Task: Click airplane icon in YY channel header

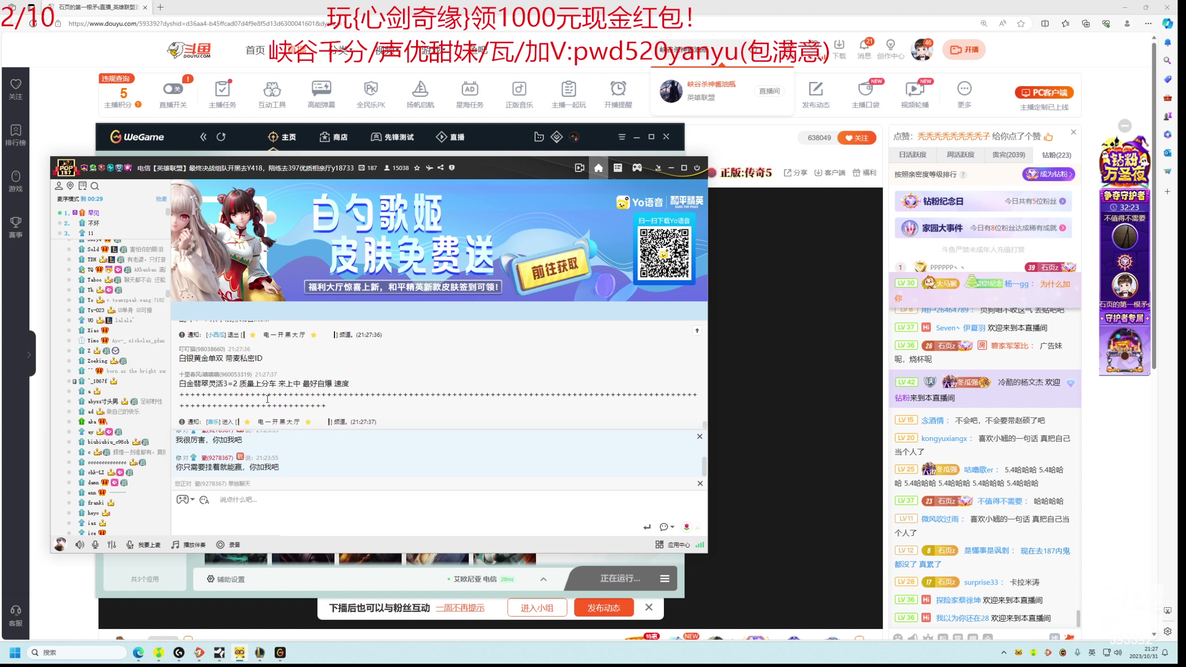Action: click(x=429, y=168)
